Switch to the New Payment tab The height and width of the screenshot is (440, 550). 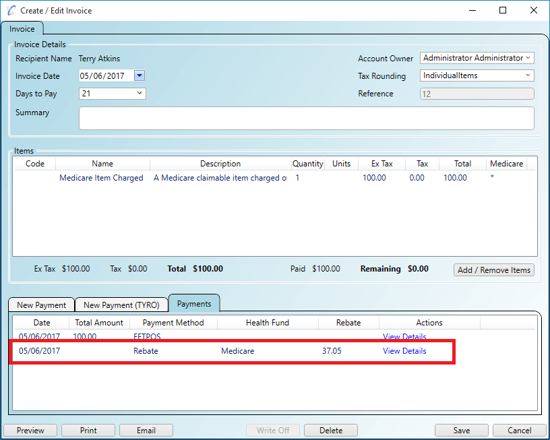coord(41,305)
